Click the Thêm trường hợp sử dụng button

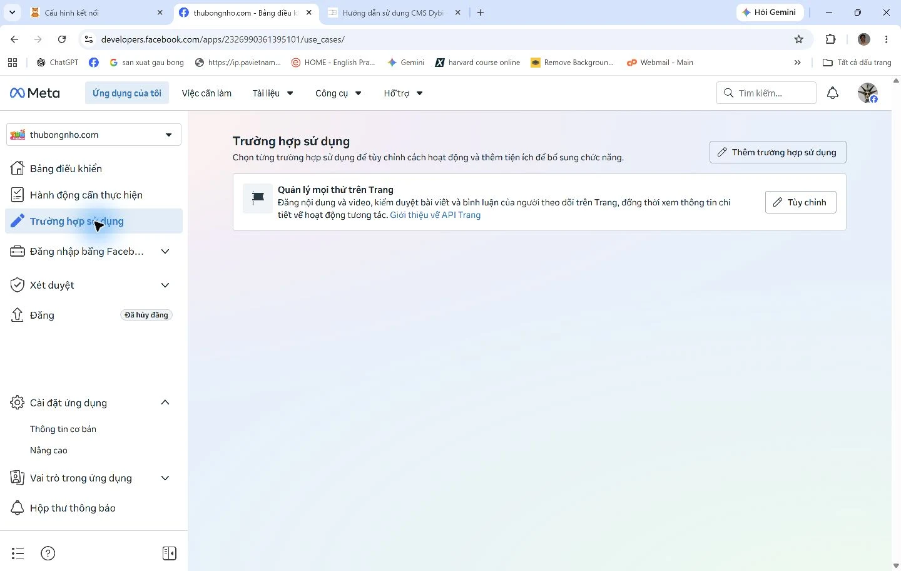[x=778, y=152]
